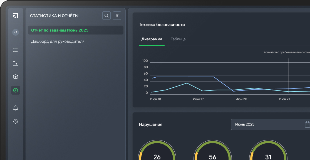
Task: Select the green statistics pie chart icon
Action: [x=16, y=90]
